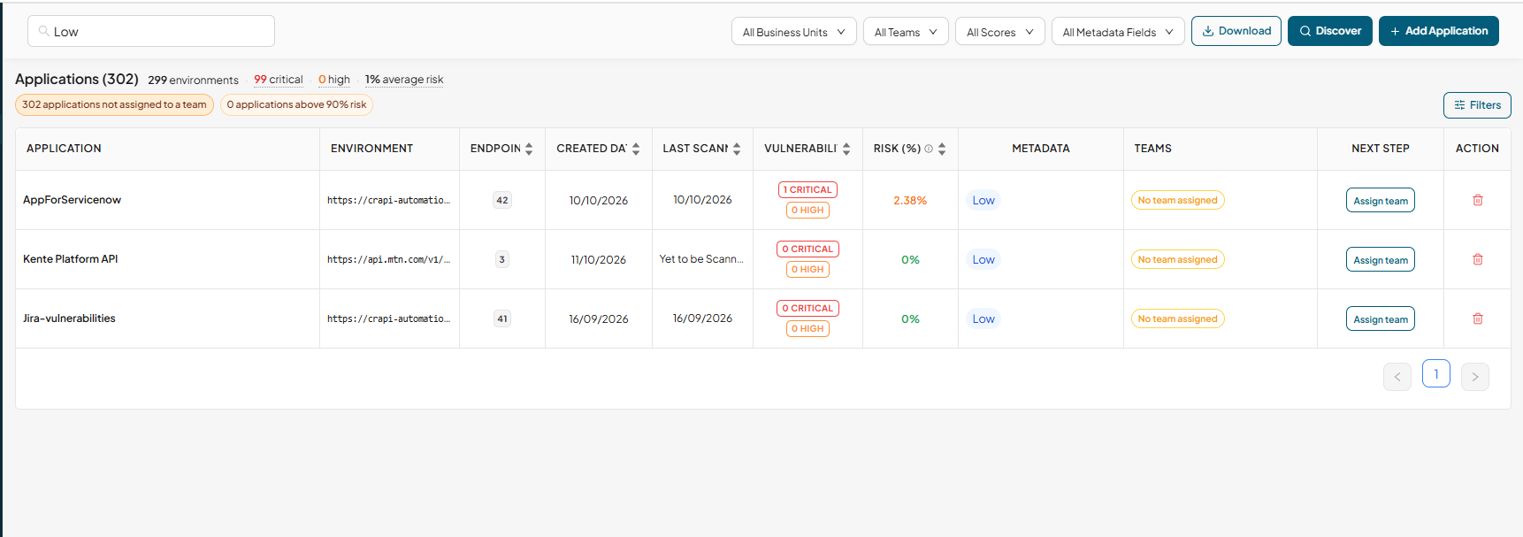This screenshot has height=537, width=1523.
Task: Click No team assigned for Jira-vulnerabilities
Action: tap(1177, 318)
